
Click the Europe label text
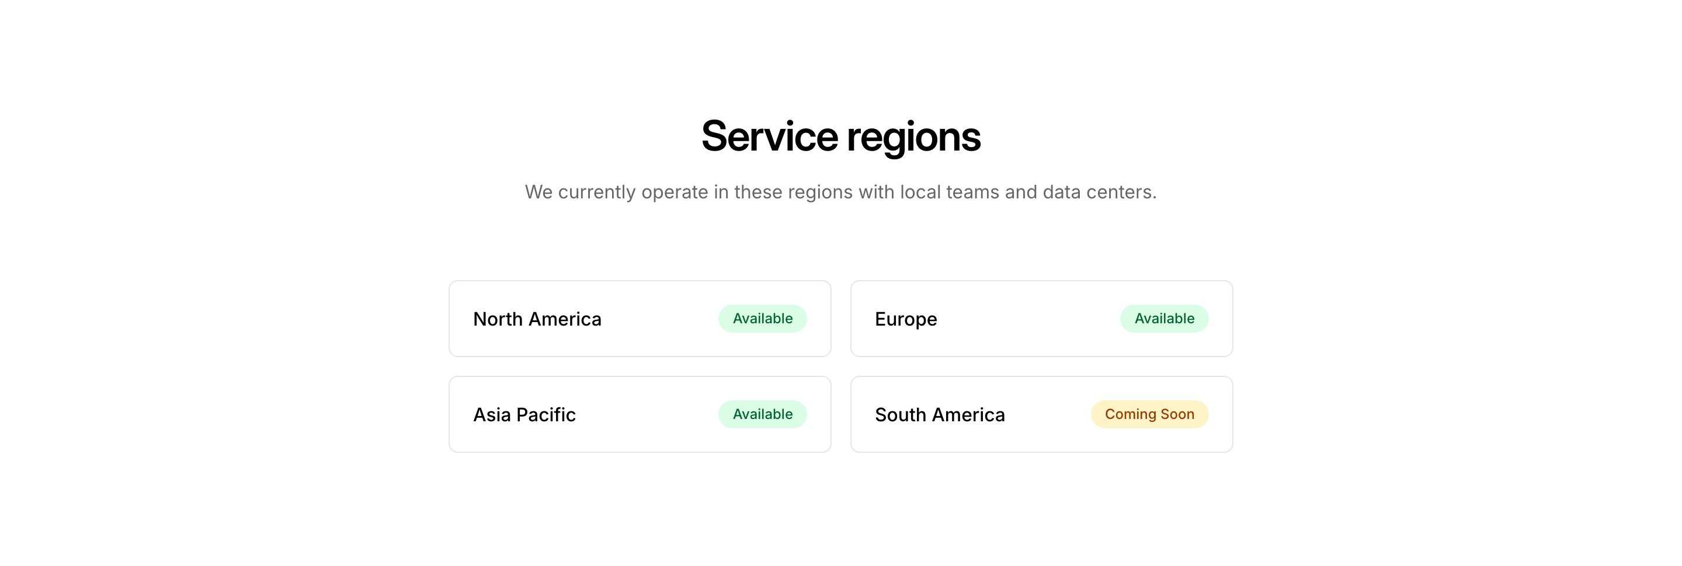tap(906, 319)
